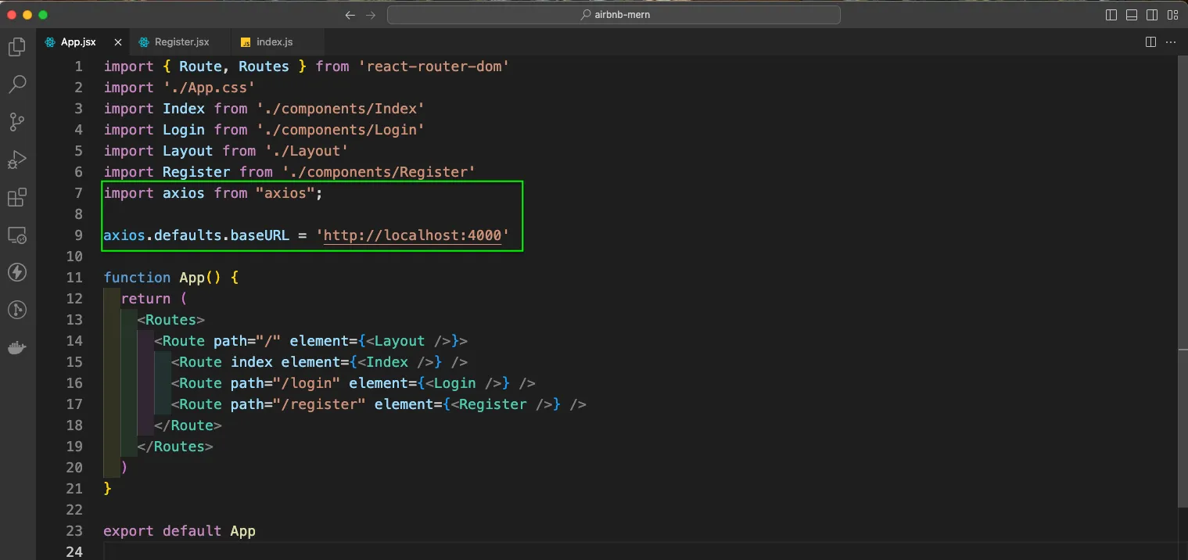Toggle the bottom panel layout icon
The height and width of the screenshot is (560, 1188).
point(1132,15)
